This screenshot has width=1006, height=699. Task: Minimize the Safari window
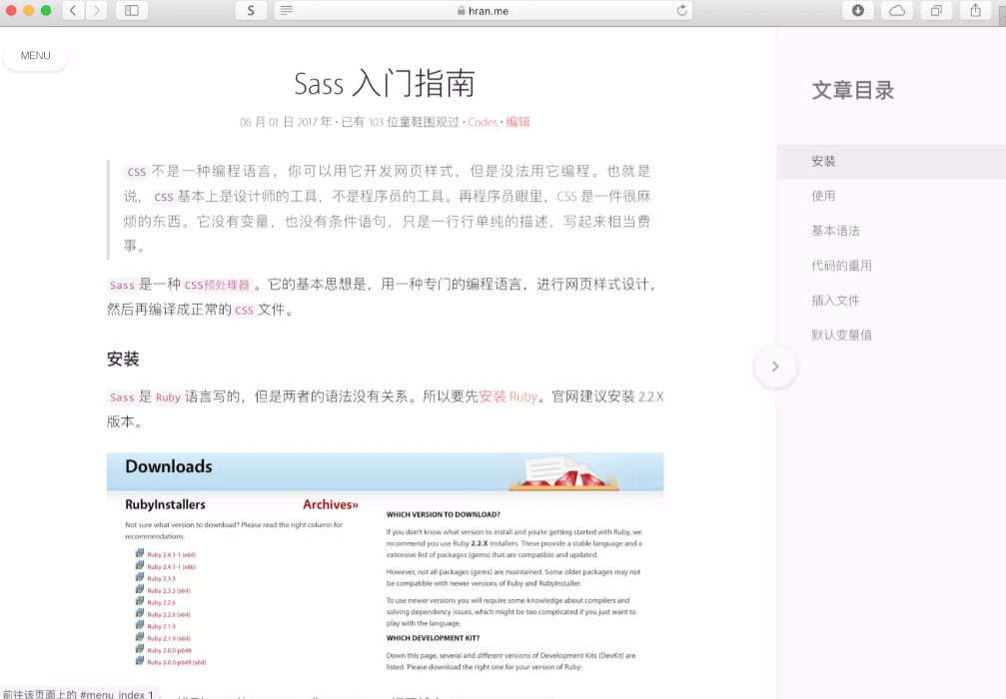tap(28, 10)
